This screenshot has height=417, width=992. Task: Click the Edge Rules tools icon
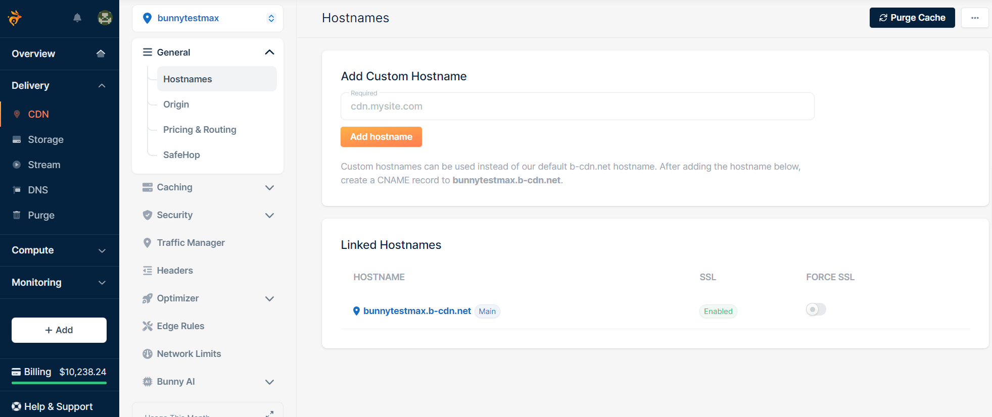(x=148, y=326)
